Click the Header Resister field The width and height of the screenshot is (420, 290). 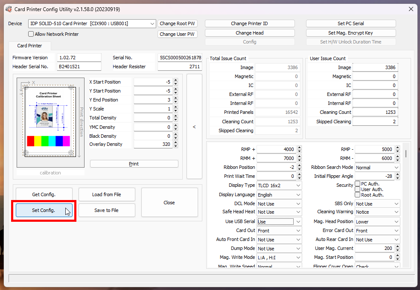click(x=180, y=67)
